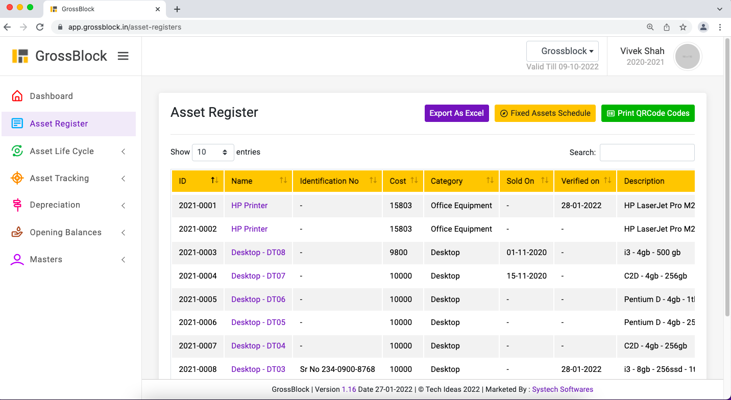Click the Opening Balances hand icon
This screenshot has height=400, width=731.
pos(17,232)
